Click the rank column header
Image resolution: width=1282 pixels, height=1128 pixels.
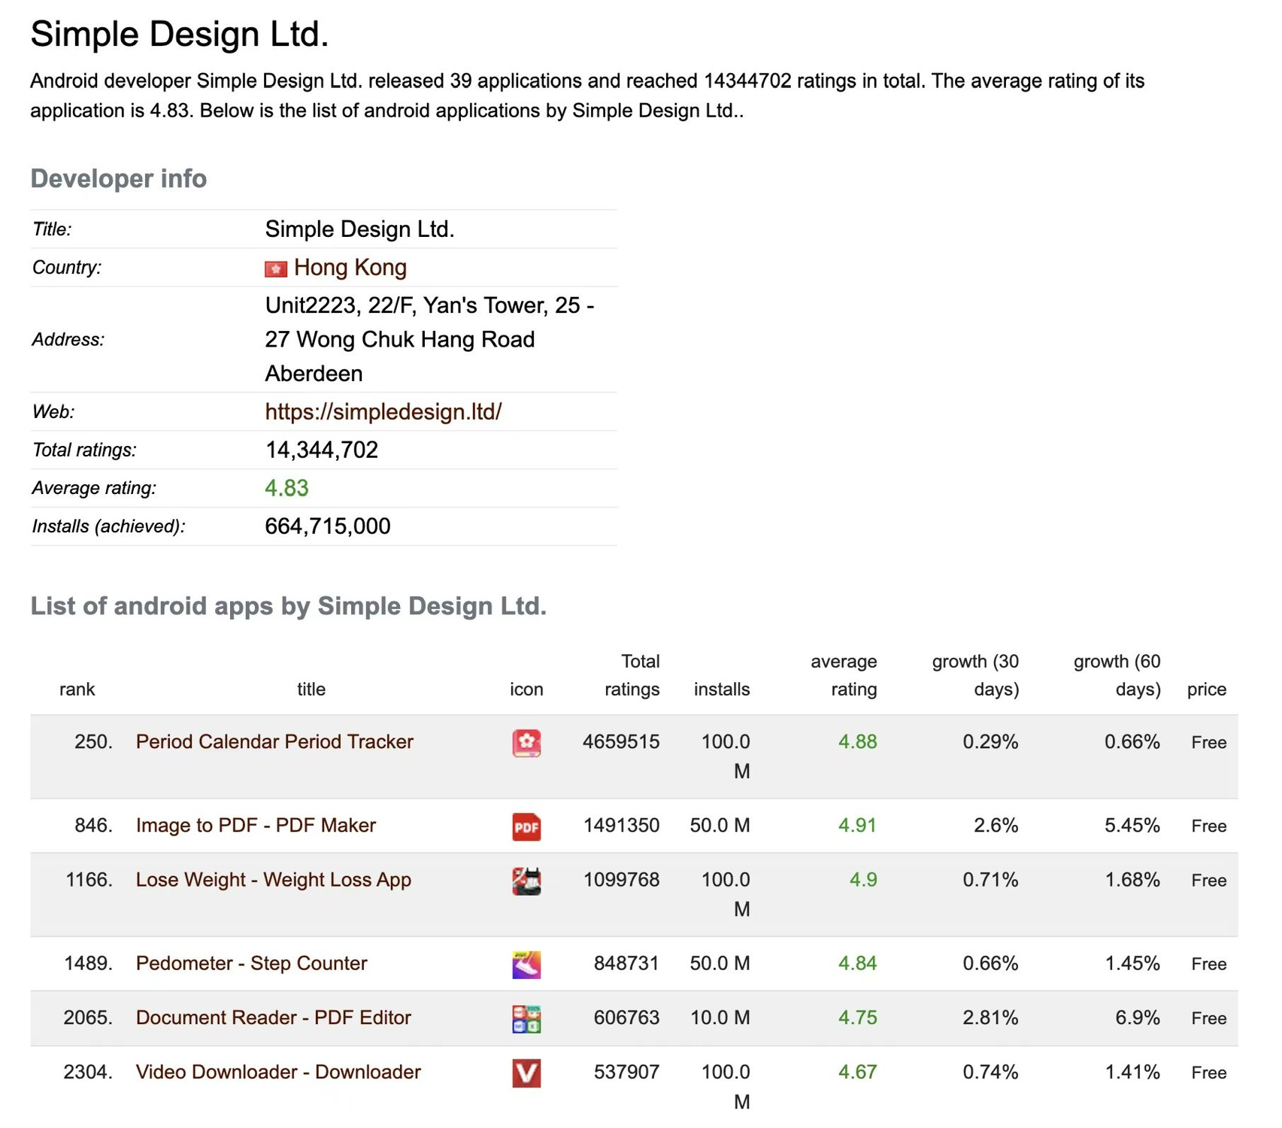[77, 689]
